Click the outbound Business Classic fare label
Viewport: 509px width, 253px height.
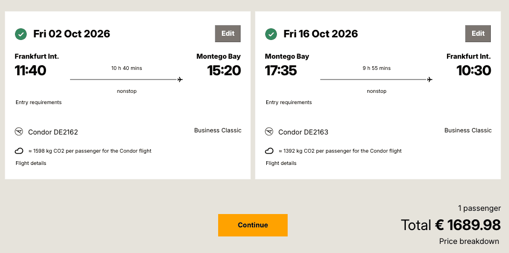(218, 130)
